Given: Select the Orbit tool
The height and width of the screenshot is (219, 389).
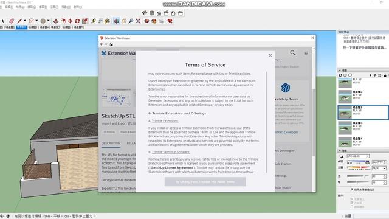Looking at the screenshot, I should pos(116,21).
